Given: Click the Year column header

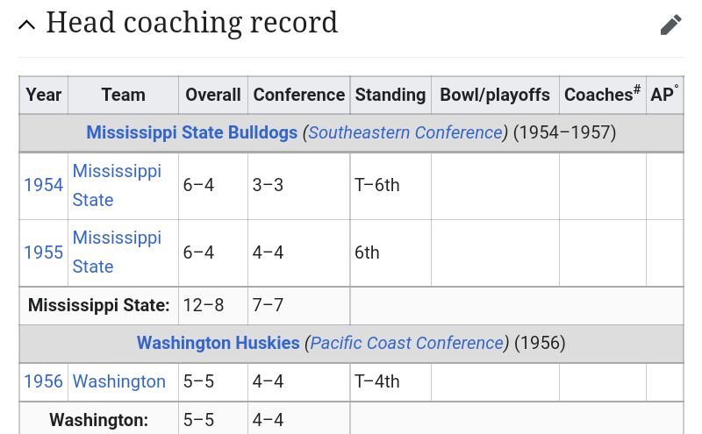Looking at the screenshot, I should 43,95.
